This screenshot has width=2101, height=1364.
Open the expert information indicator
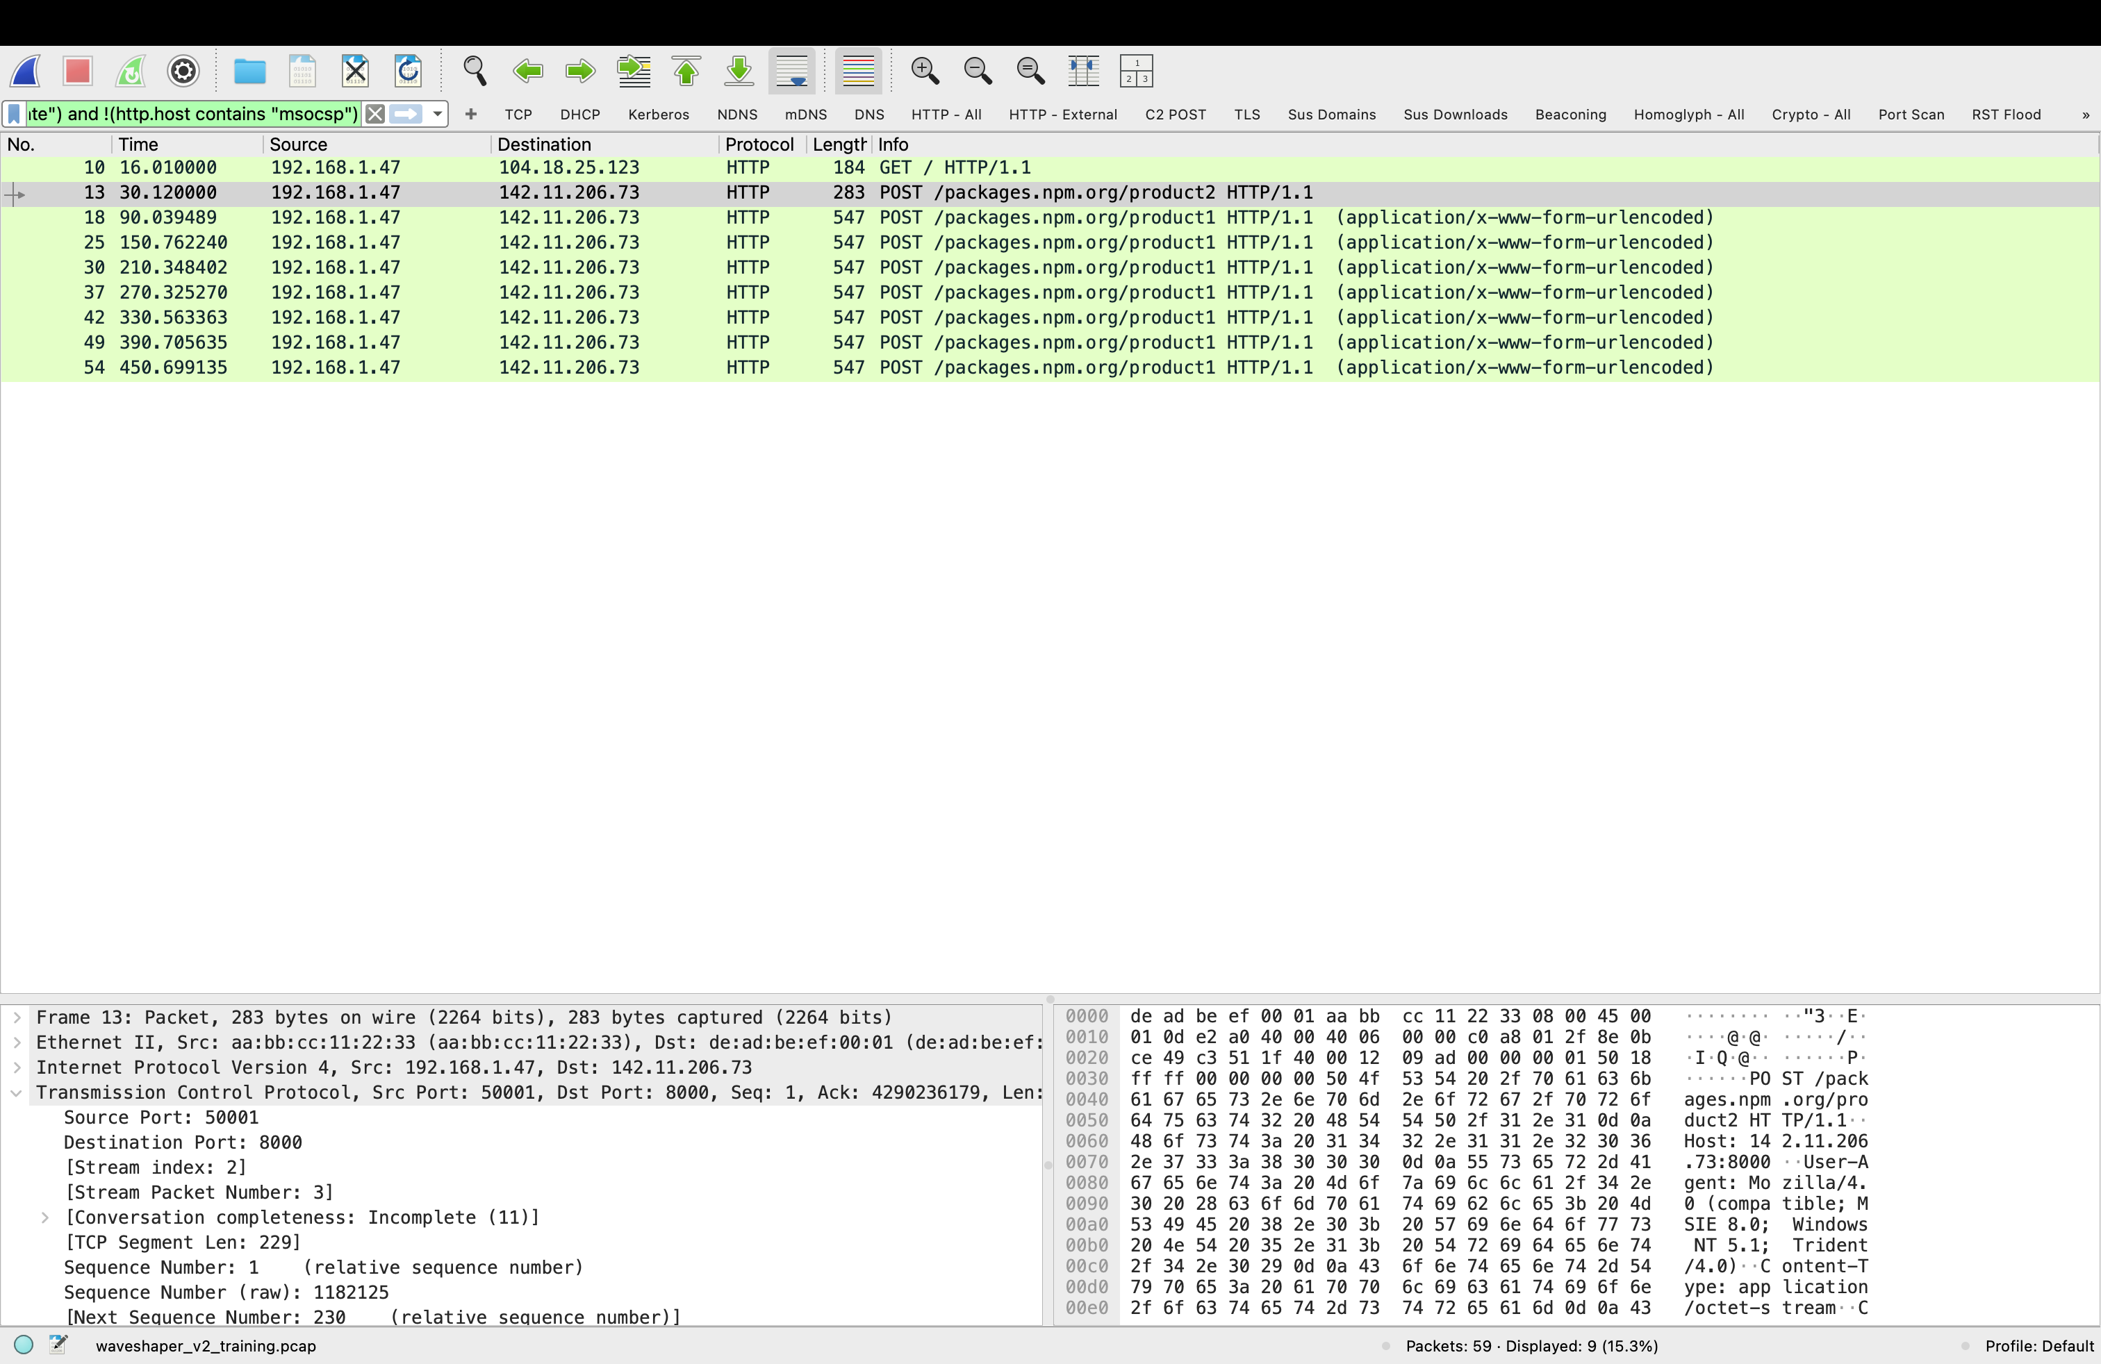pyautogui.click(x=24, y=1345)
